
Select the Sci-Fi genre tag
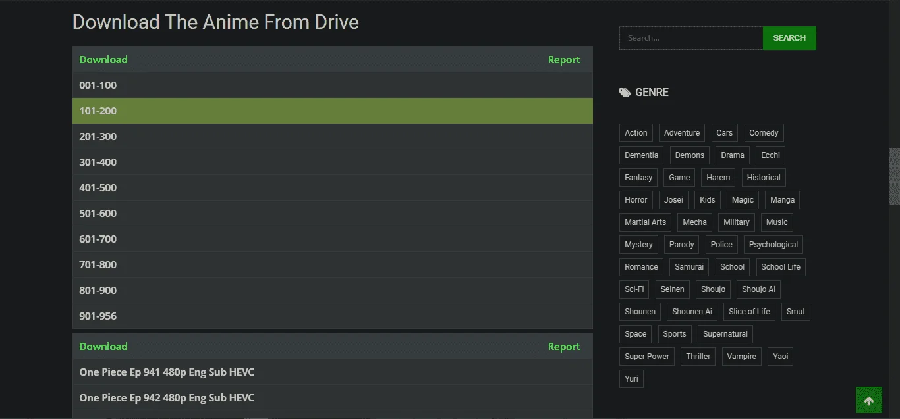pyautogui.click(x=634, y=289)
